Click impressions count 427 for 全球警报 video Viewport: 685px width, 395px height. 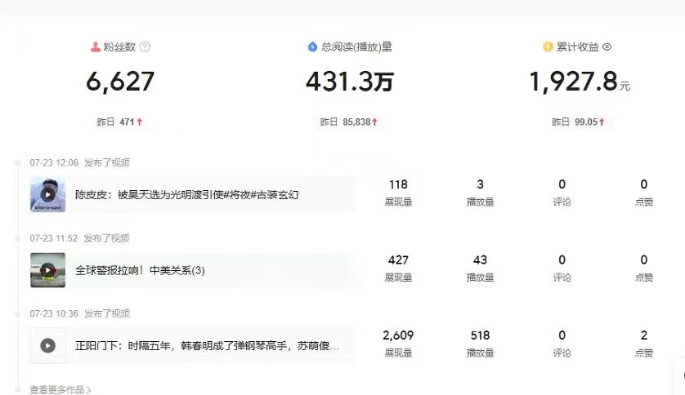pyautogui.click(x=398, y=260)
